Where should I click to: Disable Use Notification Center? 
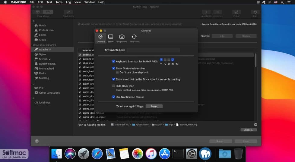113,97
